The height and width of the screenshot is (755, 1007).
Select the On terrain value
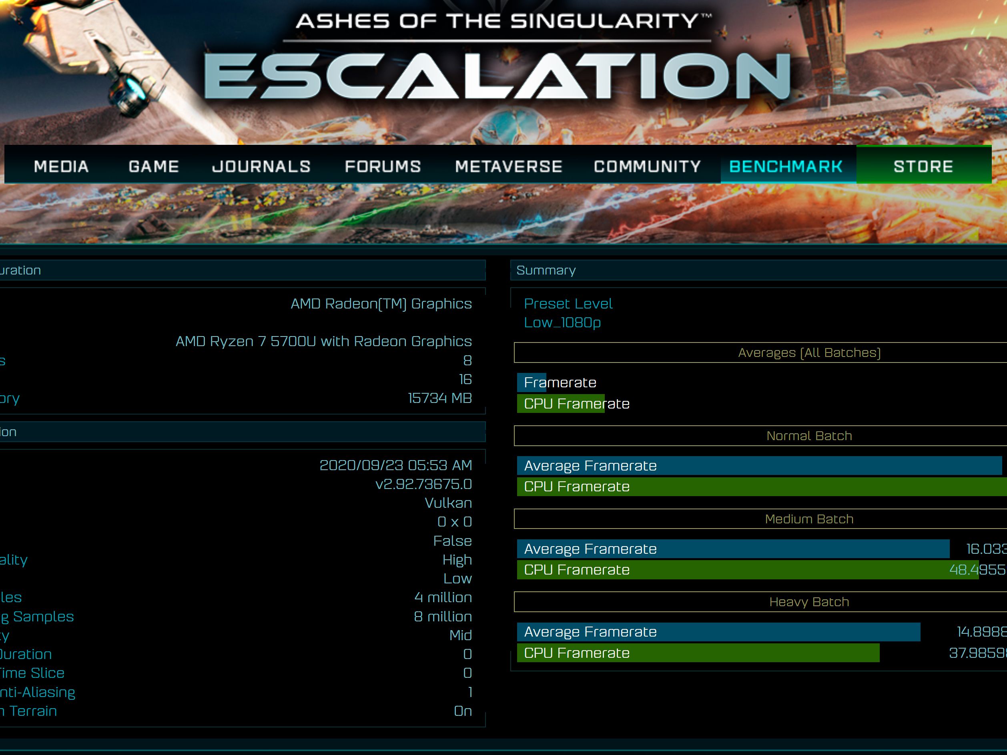pyautogui.click(x=463, y=711)
